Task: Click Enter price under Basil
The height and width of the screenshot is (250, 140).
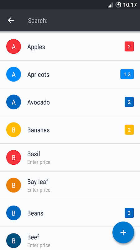Action: 39,162
